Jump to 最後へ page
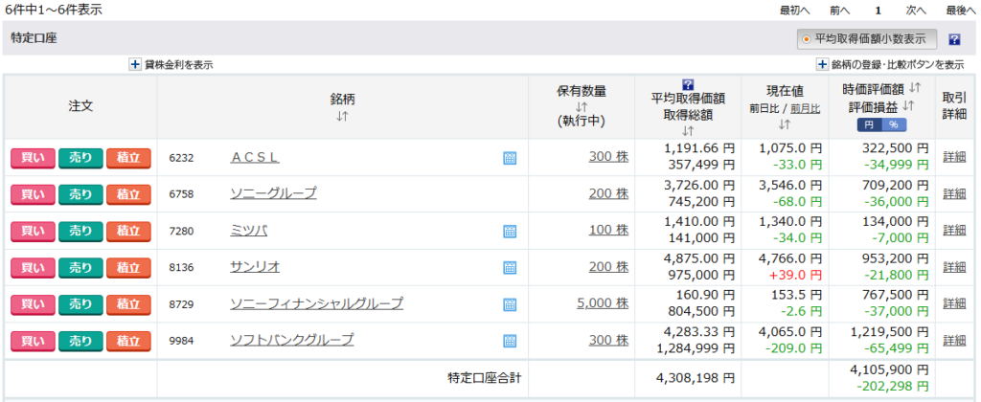Image resolution: width=981 pixels, height=402 pixels. pyautogui.click(x=962, y=11)
